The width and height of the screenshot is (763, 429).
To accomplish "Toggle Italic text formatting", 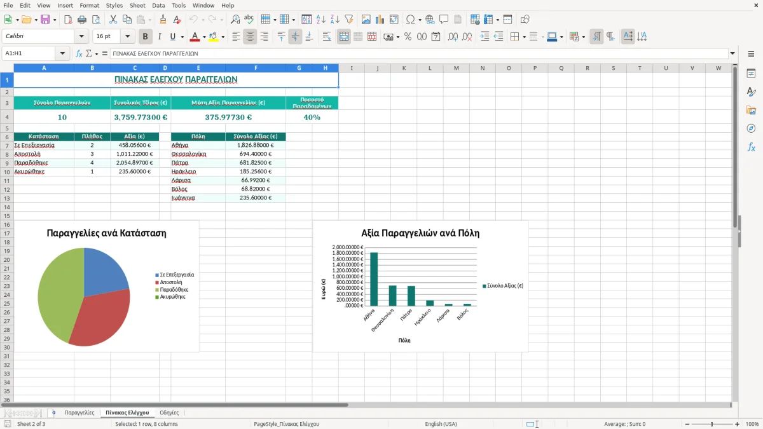I will tap(159, 37).
